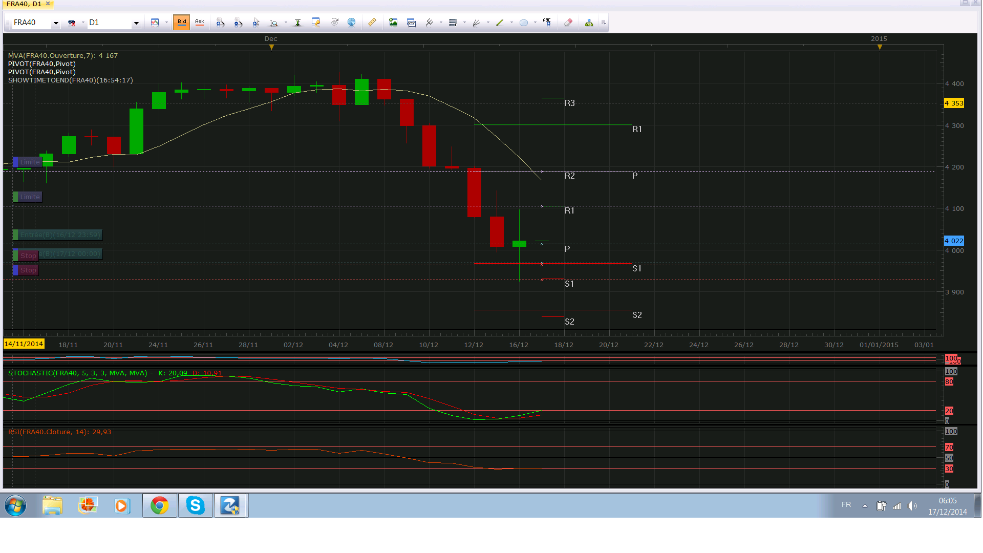Image resolution: width=983 pixels, height=553 pixels.
Task: Toggle the Ask price display button
Action: (200, 22)
